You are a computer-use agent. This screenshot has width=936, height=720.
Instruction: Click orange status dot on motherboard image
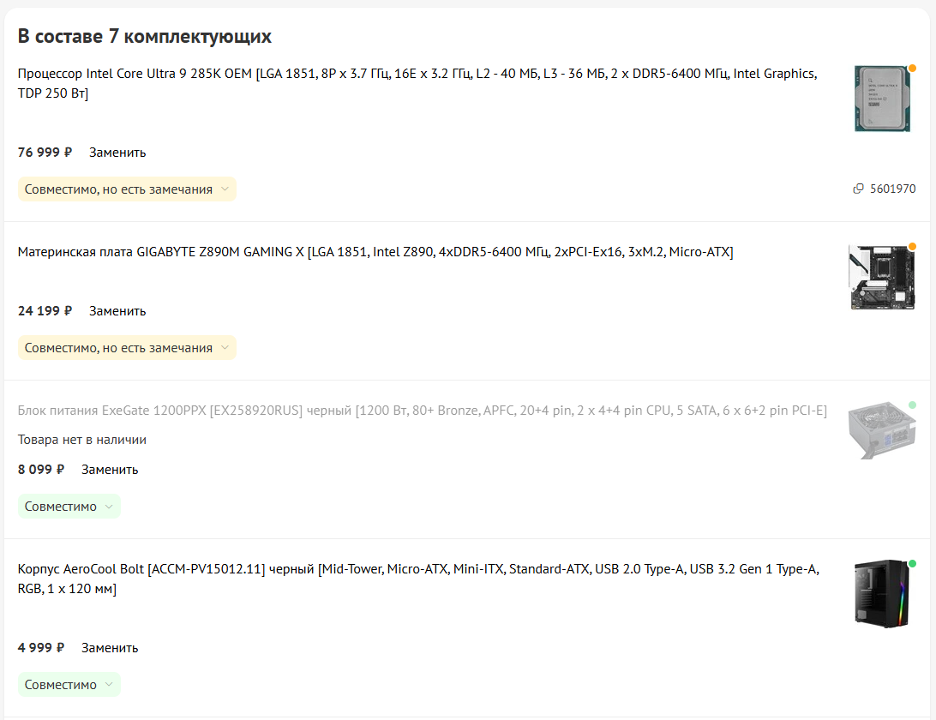[912, 246]
